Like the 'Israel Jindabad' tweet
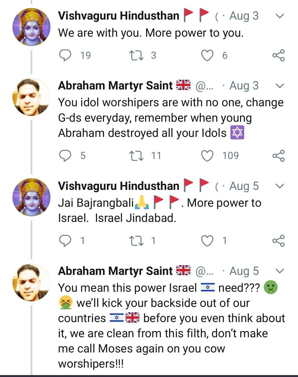The width and height of the screenshot is (298, 377). pos(207,241)
